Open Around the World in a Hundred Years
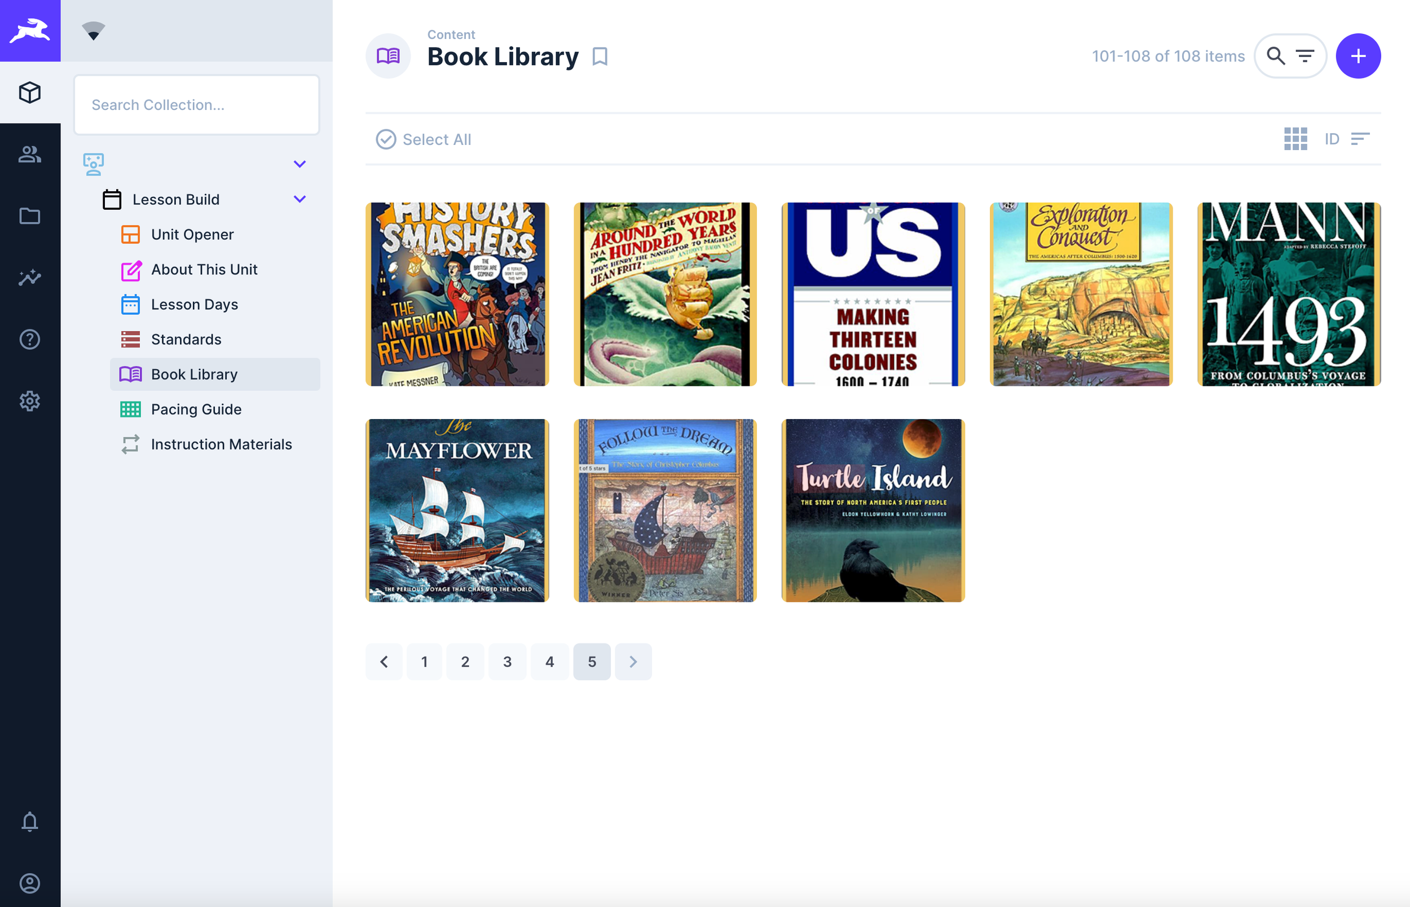The image size is (1410, 907). tap(664, 294)
